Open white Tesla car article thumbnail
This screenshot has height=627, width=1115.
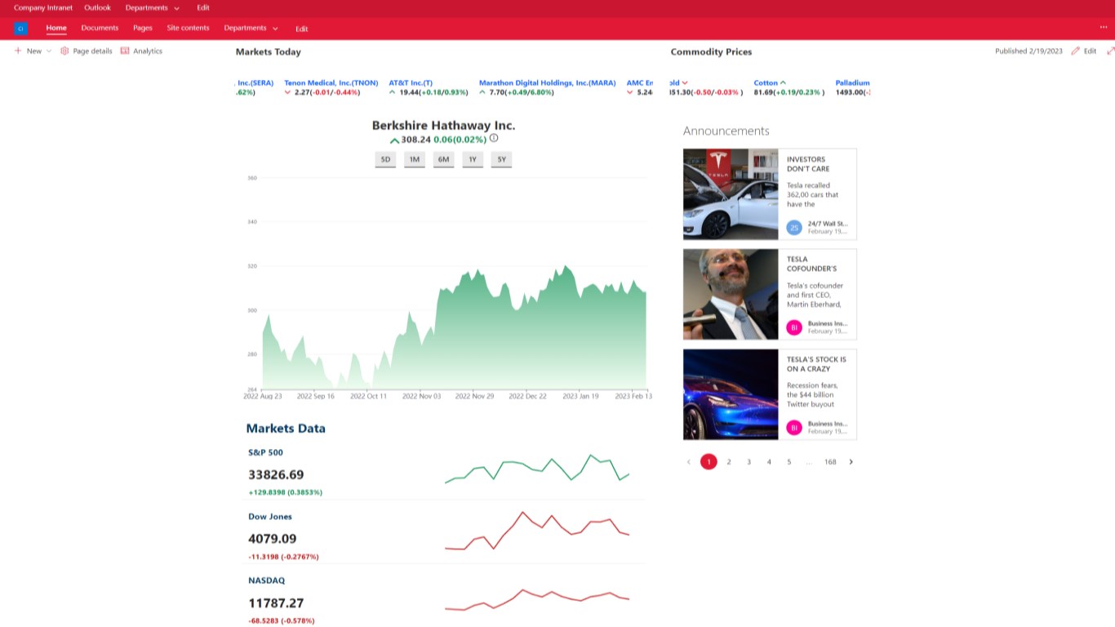coord(731,194)
